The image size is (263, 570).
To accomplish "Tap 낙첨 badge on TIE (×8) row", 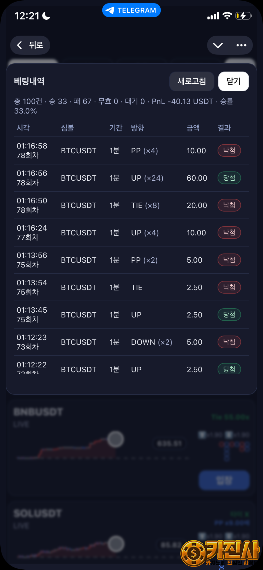I will click(x=229, y=205).
